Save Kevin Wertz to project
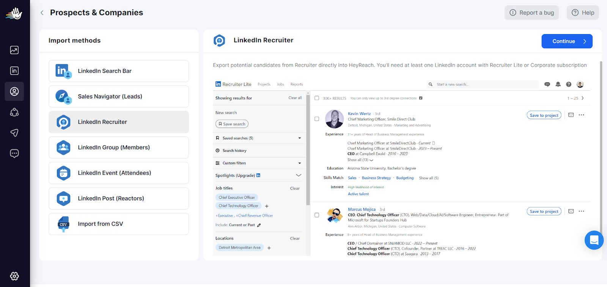607x287 pixels. [544, 115]
